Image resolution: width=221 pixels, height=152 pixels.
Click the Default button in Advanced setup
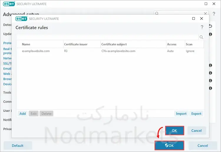tap(18, 146)
